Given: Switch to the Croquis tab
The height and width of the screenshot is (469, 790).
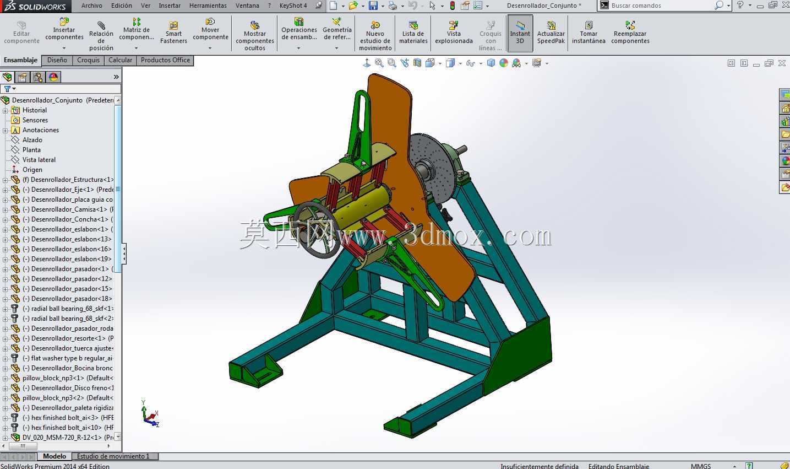Looking at the screenshot, I should tap(88, 60).
